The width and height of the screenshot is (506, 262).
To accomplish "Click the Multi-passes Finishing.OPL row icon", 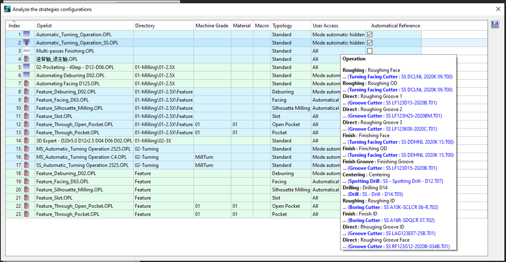I will click(27, 51).
